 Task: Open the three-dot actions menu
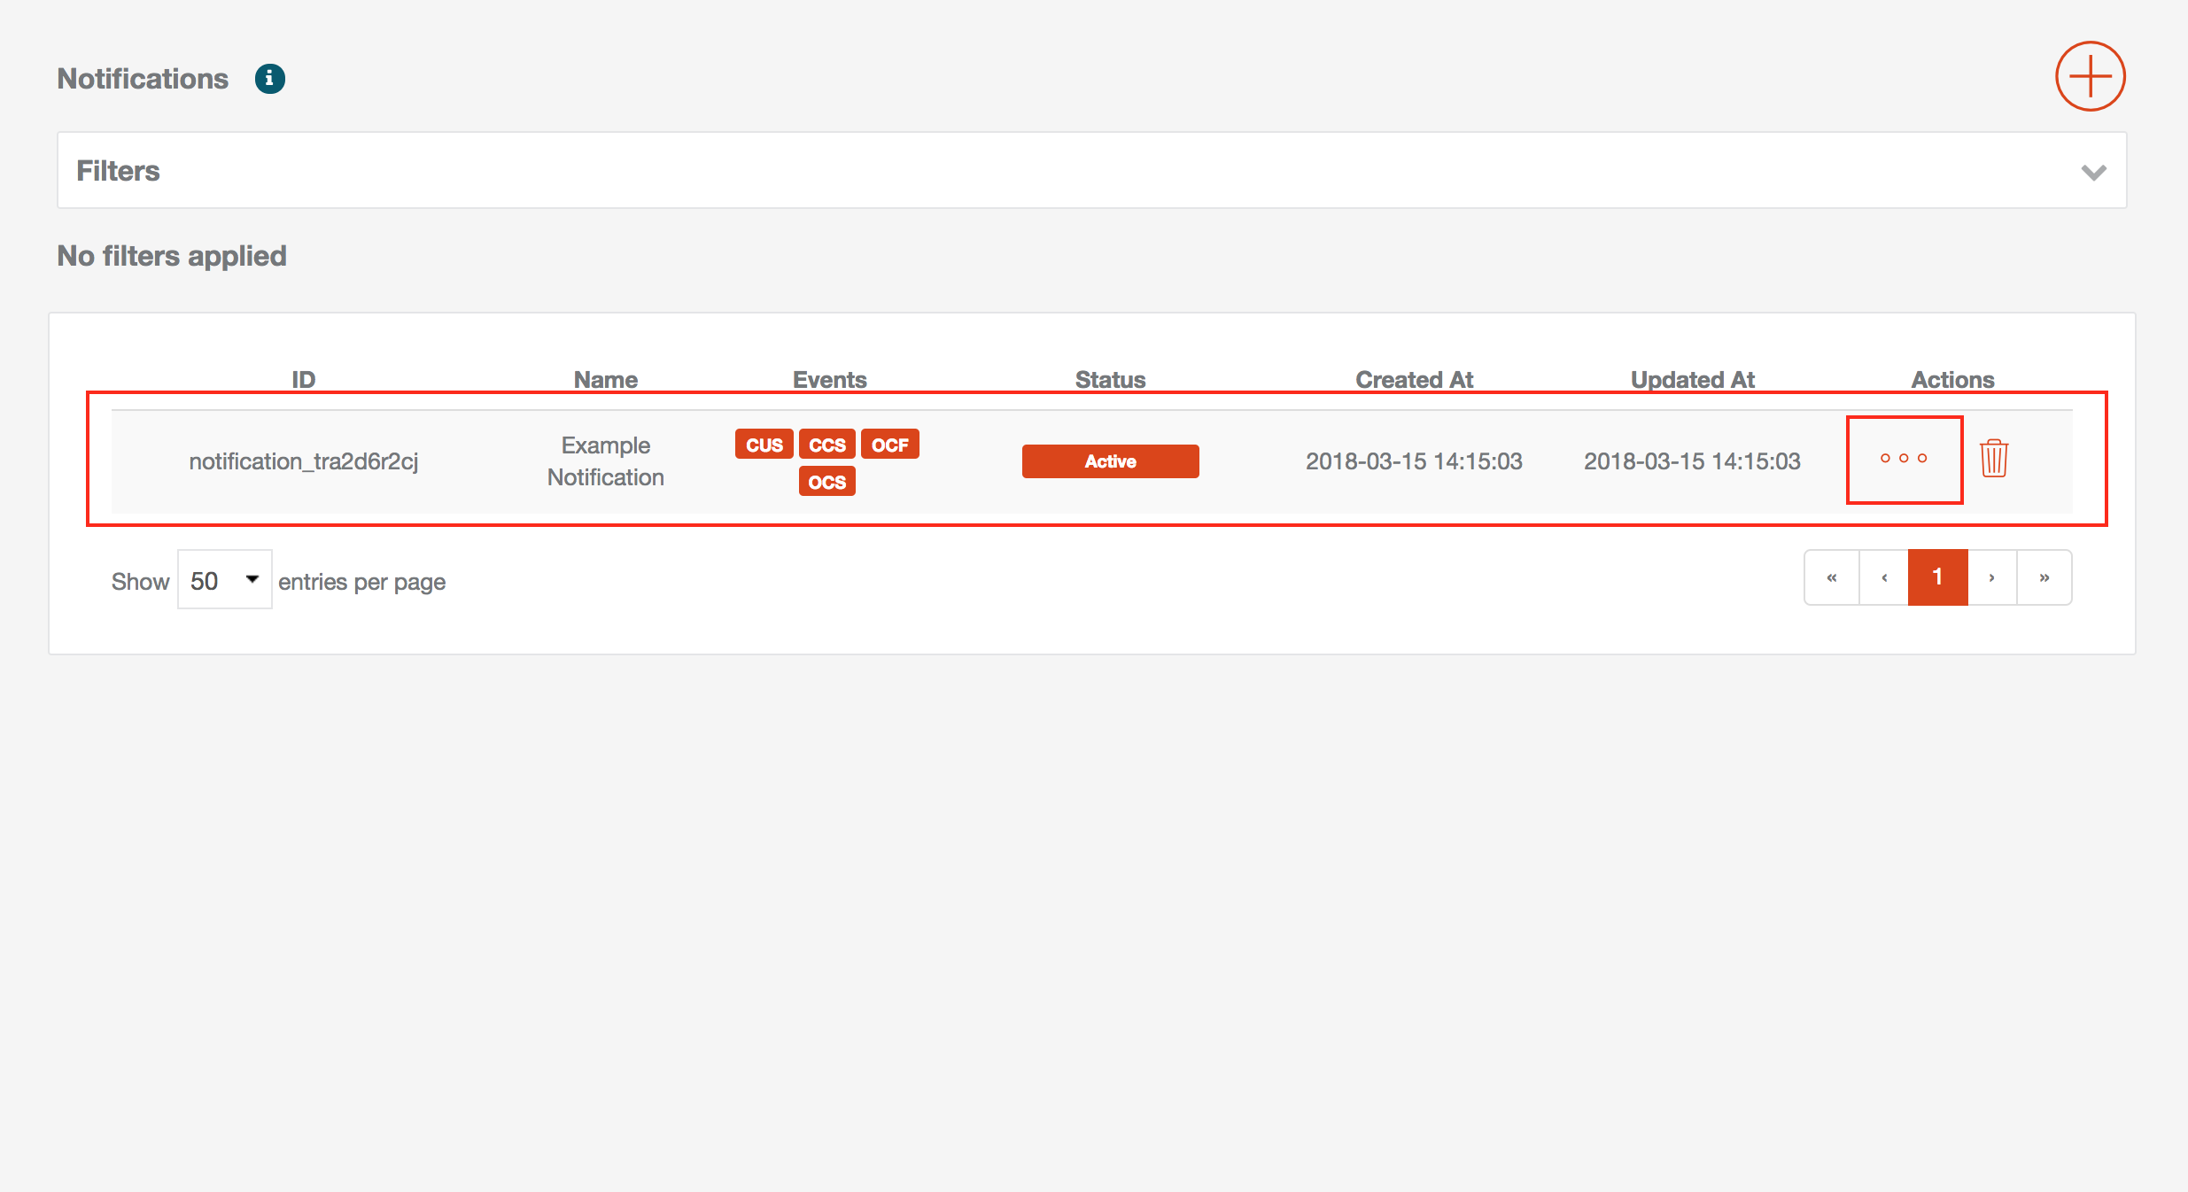click(1904, 459)
